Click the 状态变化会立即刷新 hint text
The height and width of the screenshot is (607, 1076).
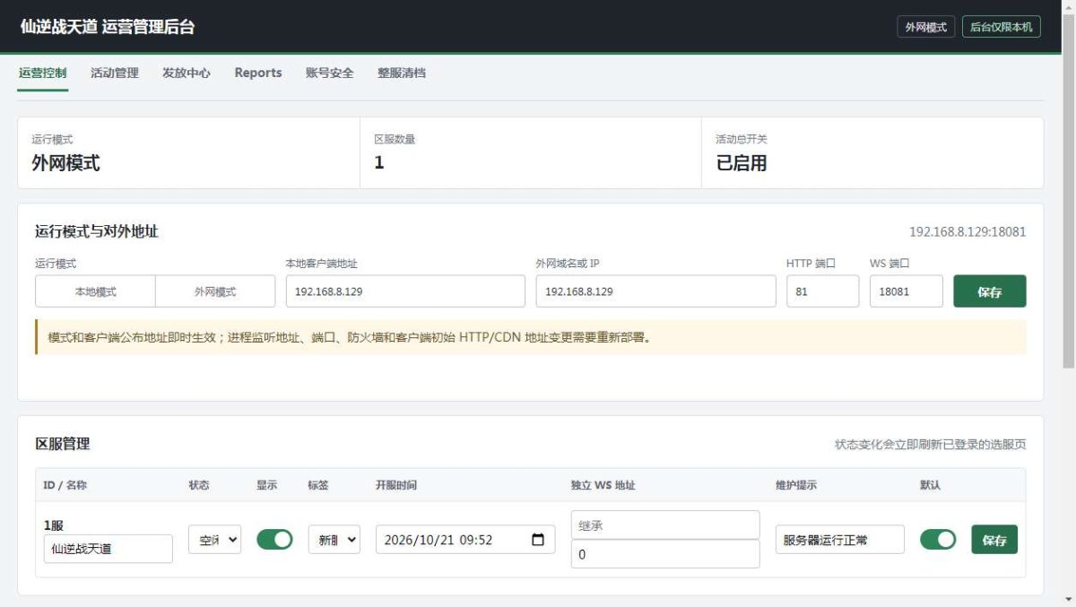(x=931, y=444)
